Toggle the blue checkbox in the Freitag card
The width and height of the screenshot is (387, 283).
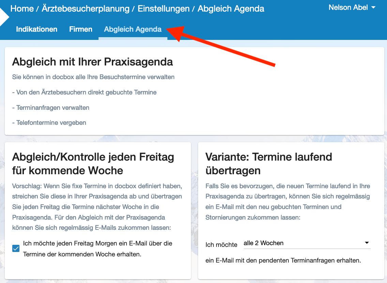point(16,248)
